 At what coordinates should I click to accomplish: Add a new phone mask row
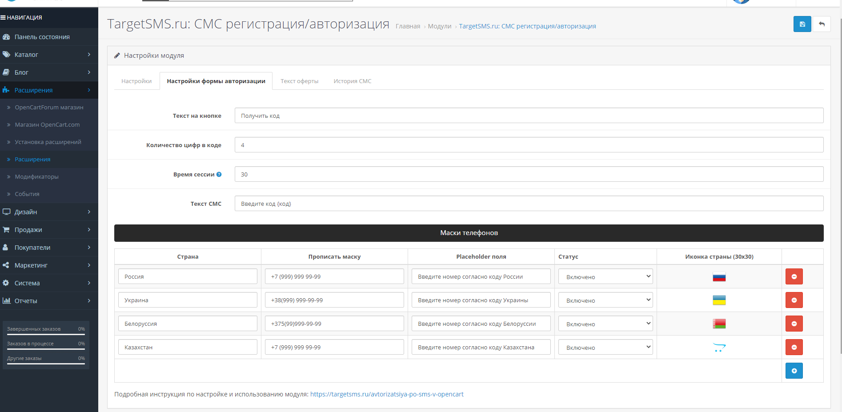[x=794, y=371]
